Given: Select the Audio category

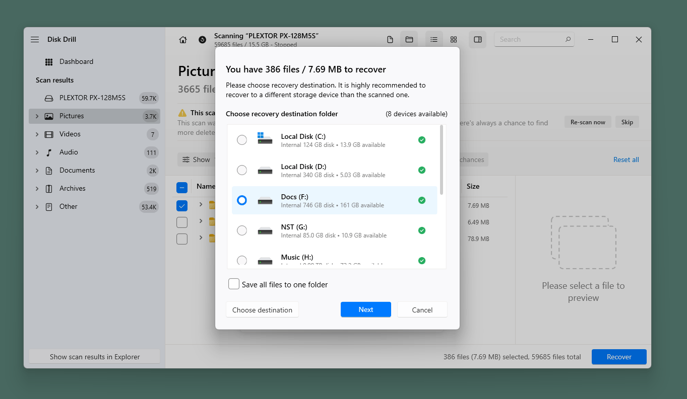Looking at the screenshot, I should [94, 152].
